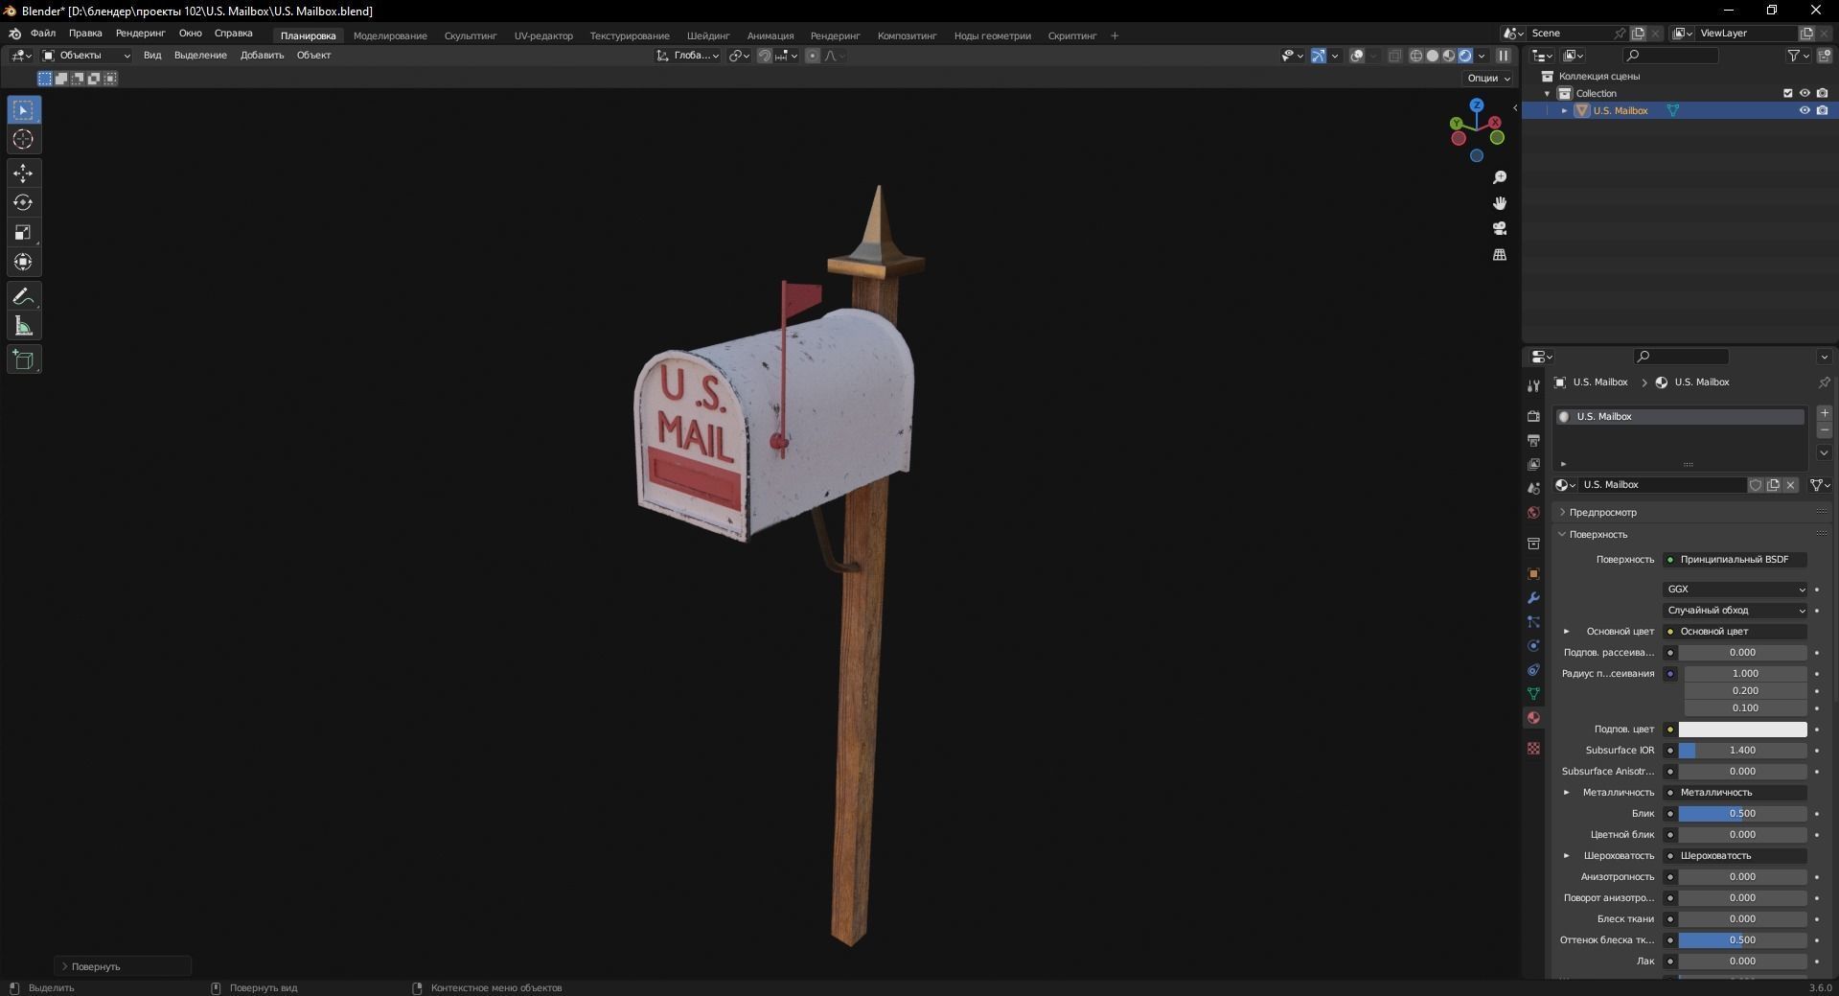Open the Render properties tab
Viewport: 1839px width, 996px height.
[x=1533, y=416]
